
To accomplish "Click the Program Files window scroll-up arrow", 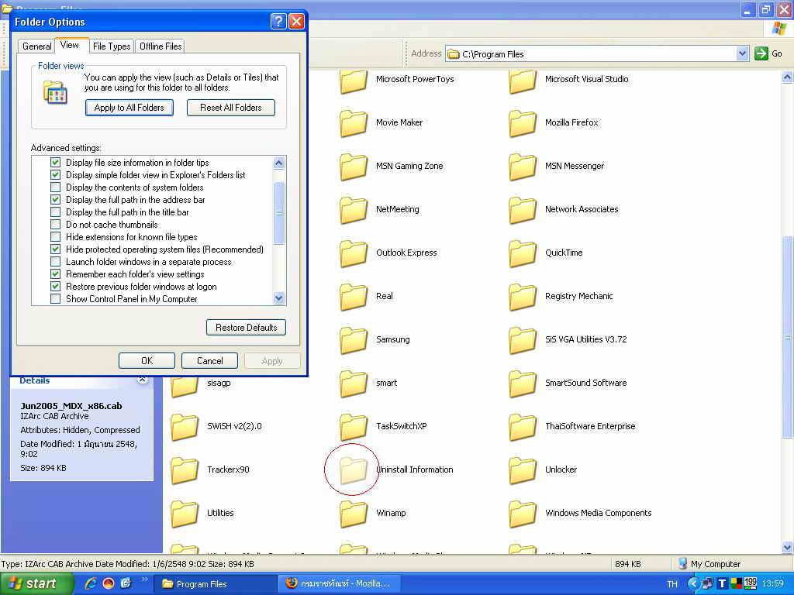I will pyautogui.click(x=788, y=77).
